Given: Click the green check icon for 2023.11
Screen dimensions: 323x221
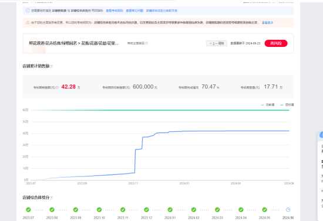Looking at the screenshot, I should click(123, 210).
